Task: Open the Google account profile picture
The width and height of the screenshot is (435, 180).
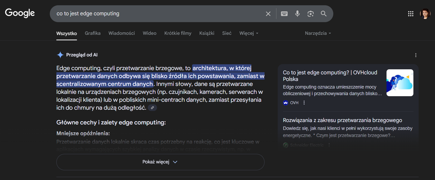Action: (425, 14)
